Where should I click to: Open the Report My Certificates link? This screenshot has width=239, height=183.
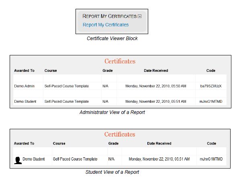click(x=106, y=24)
